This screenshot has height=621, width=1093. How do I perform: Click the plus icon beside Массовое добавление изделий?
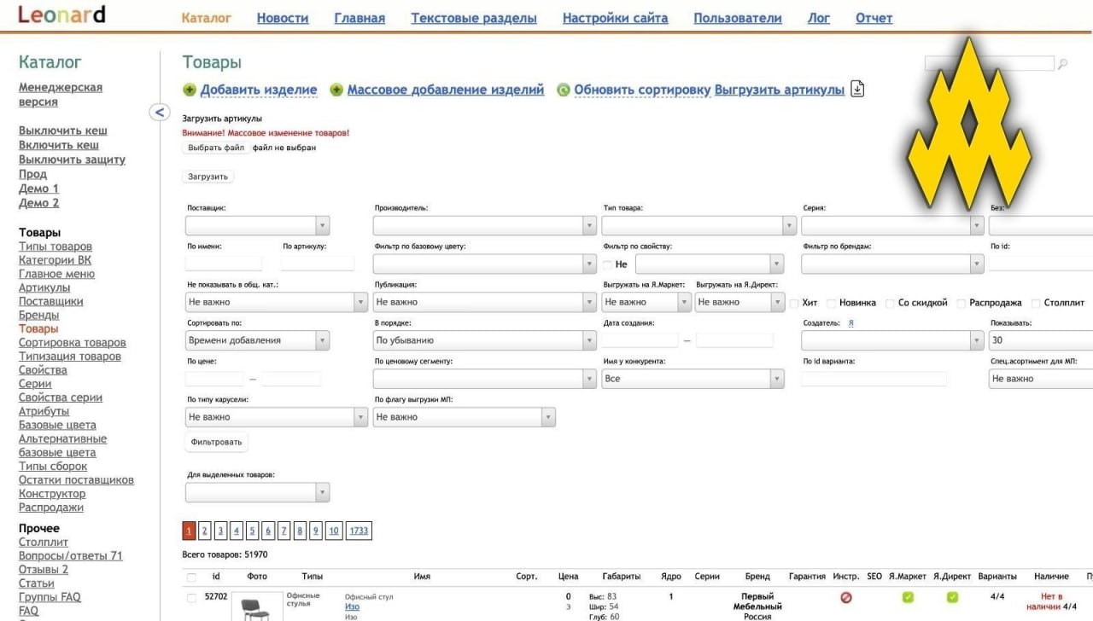(336, 90)
